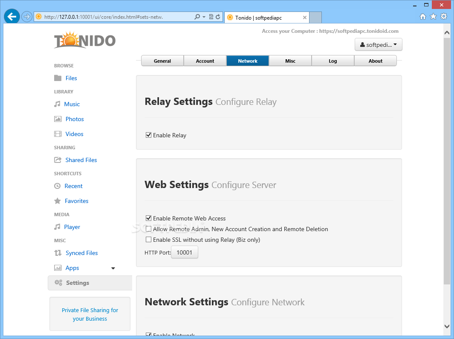Screen dimensions: 454x339
Task: Click the Relay Settings heading
Action: (x=178, y=101)
